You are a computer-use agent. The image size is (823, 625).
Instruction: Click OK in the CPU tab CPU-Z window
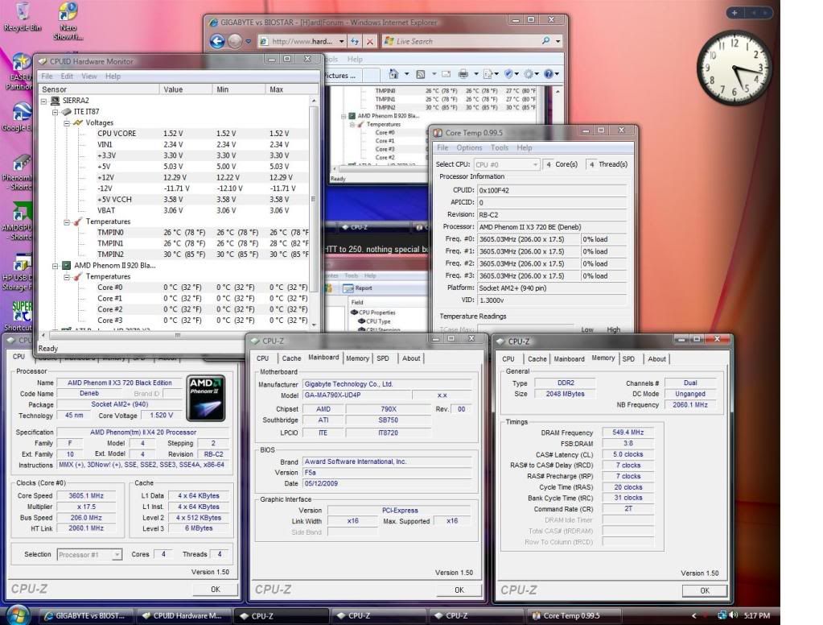tap(215, 590)
